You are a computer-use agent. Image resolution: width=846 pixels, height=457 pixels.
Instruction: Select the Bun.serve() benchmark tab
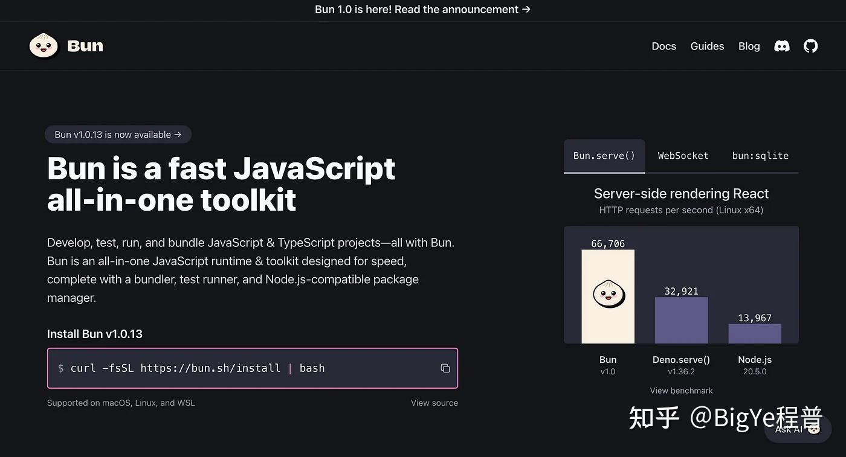click(604, 156)
